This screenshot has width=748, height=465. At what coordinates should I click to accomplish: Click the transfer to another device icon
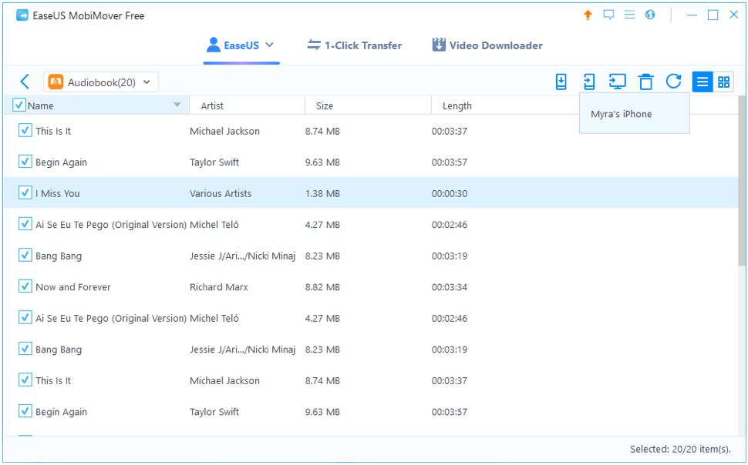tap(589, 82)
